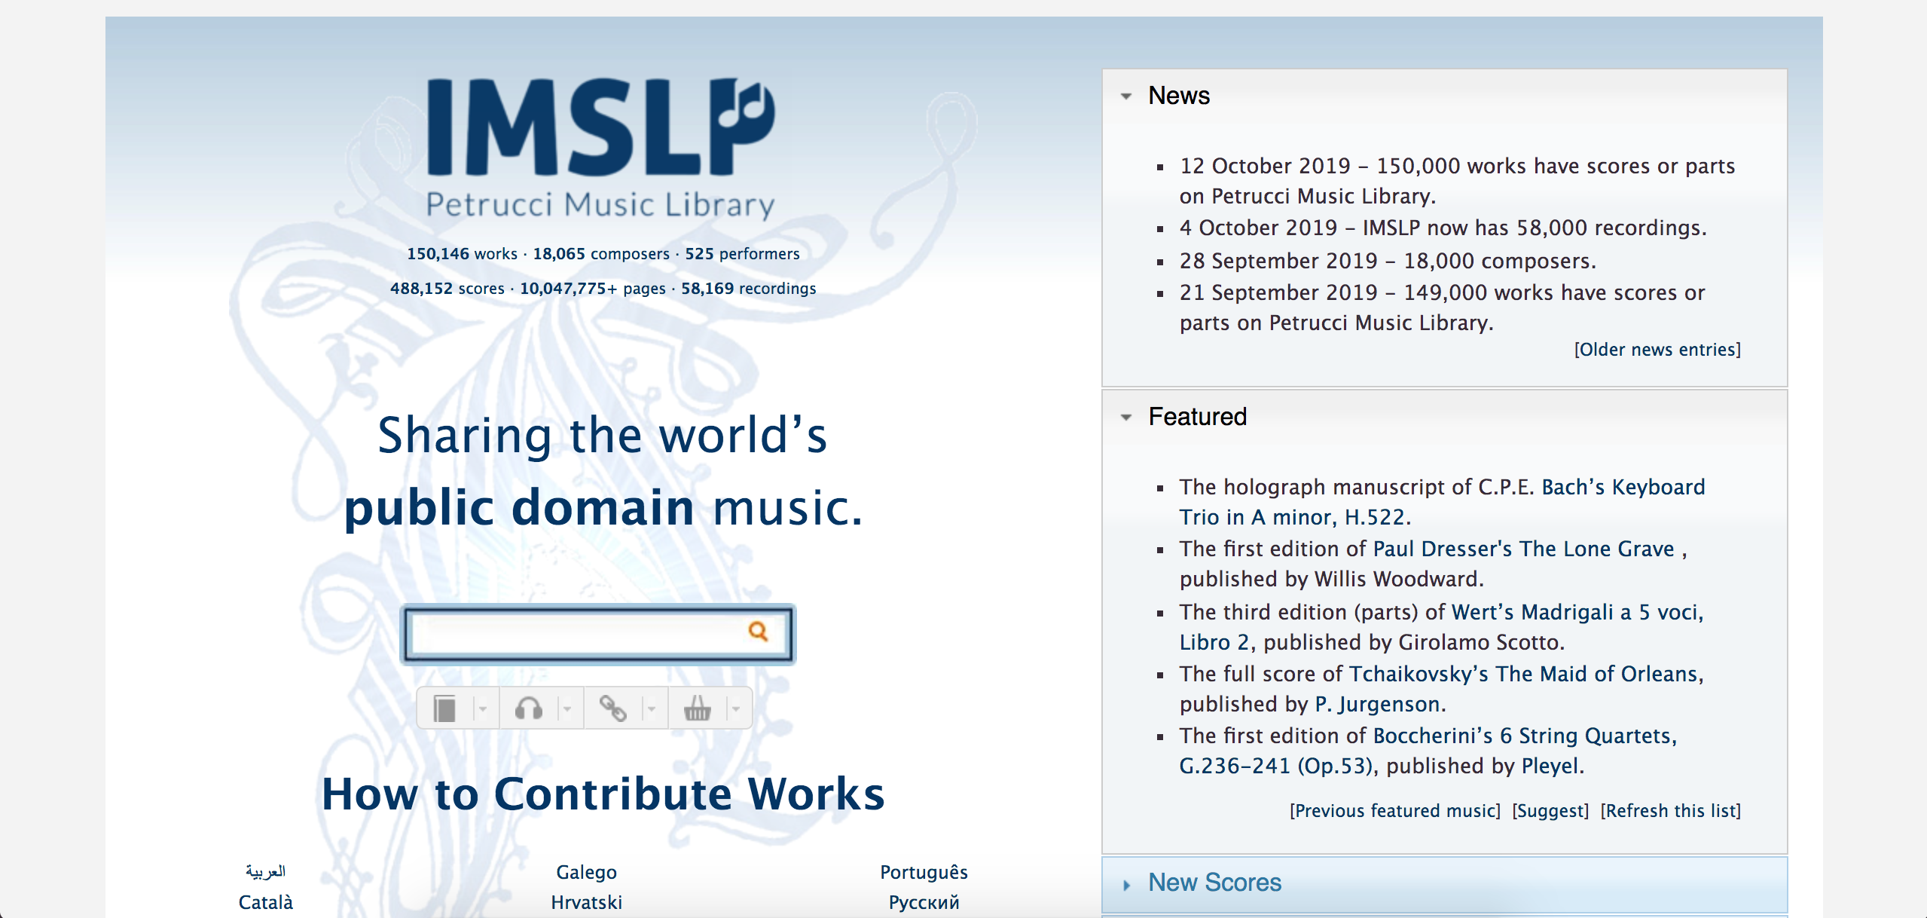Click the public domain link in tagline
1927x918 pixels.
tap(520, 508)
